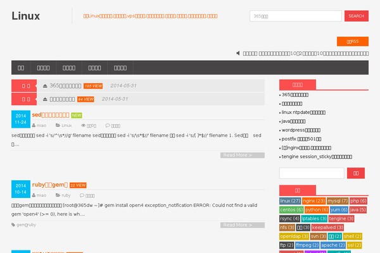Image resolution: width=380 pixels, height=253 pixels.
Task: Open the ruby gem article title
Action: 50,185
